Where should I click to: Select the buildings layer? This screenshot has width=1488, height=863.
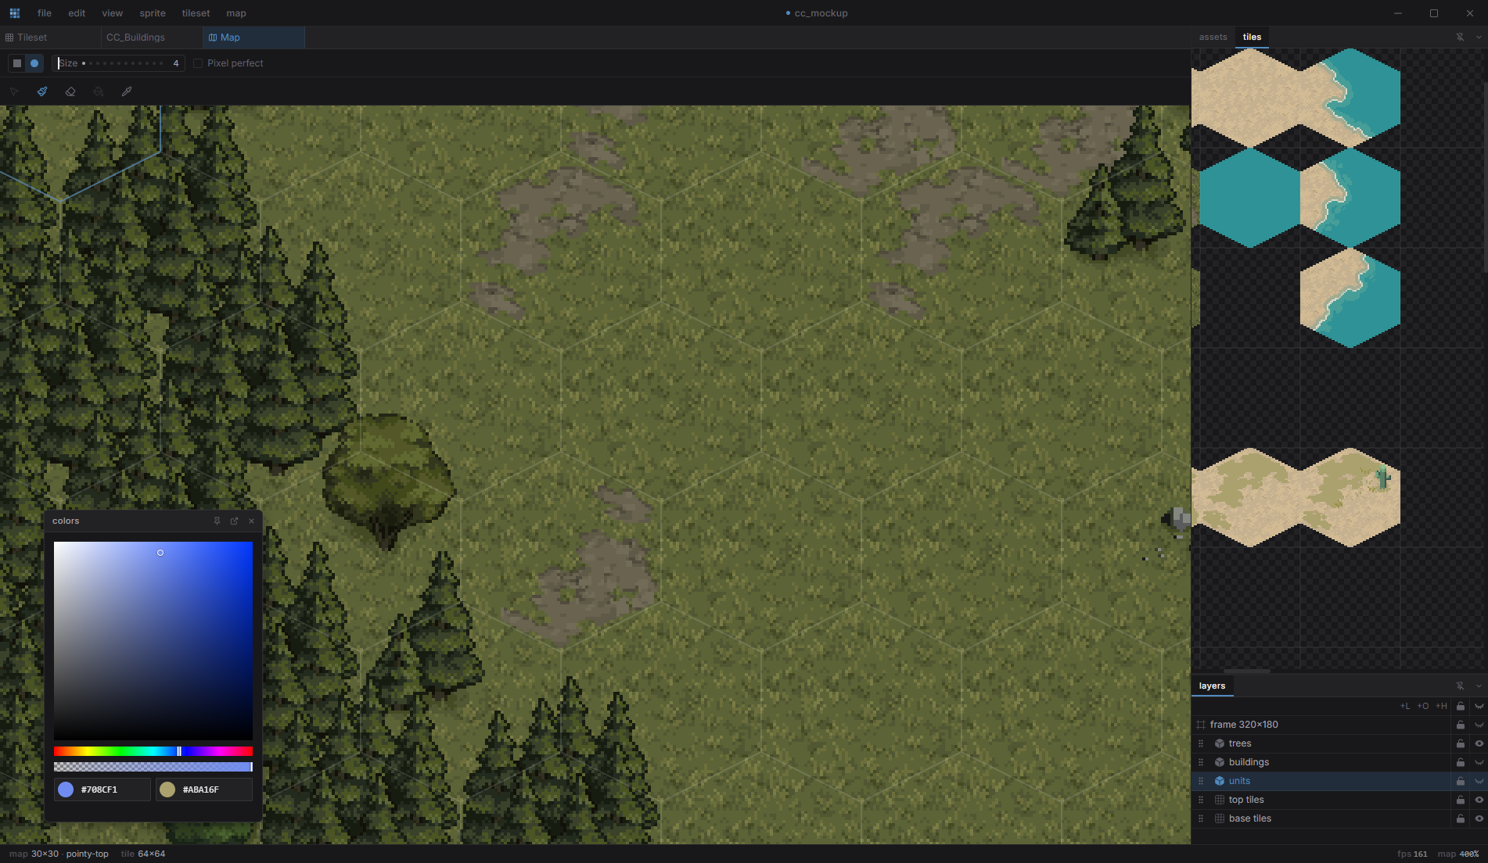[1321, 762]
